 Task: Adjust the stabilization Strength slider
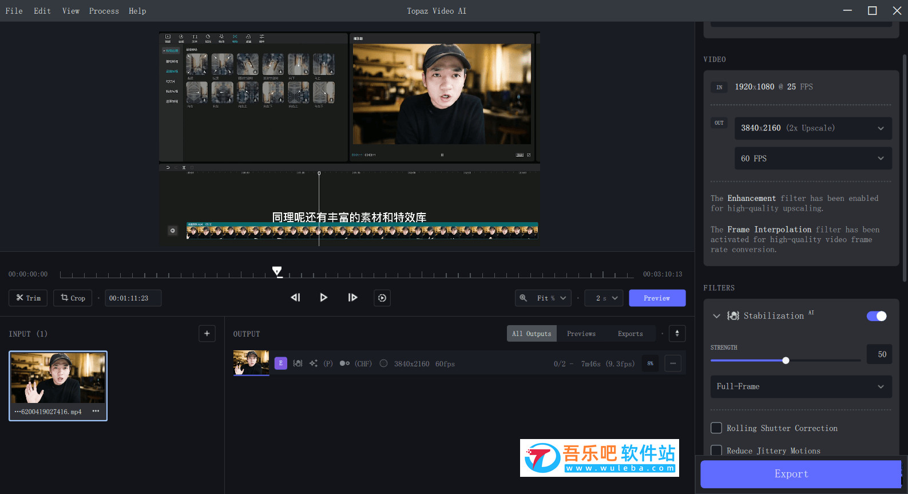pyautogui.click(x=786, y=360)
